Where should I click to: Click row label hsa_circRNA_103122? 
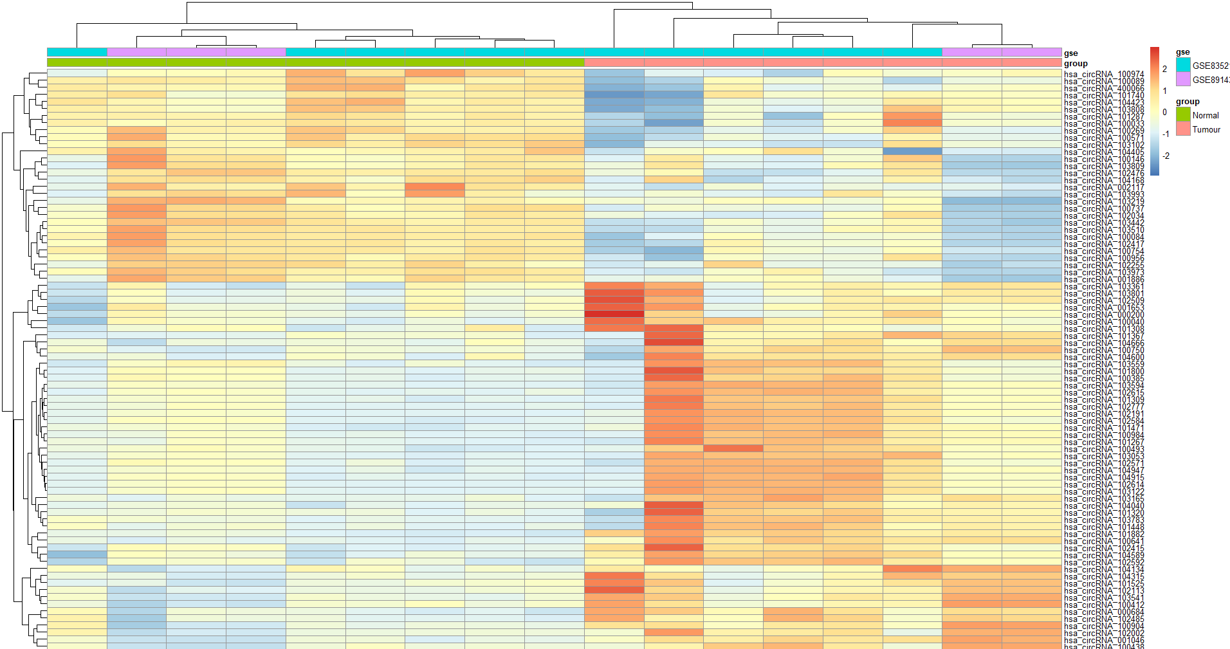(x=1104, y=492)
